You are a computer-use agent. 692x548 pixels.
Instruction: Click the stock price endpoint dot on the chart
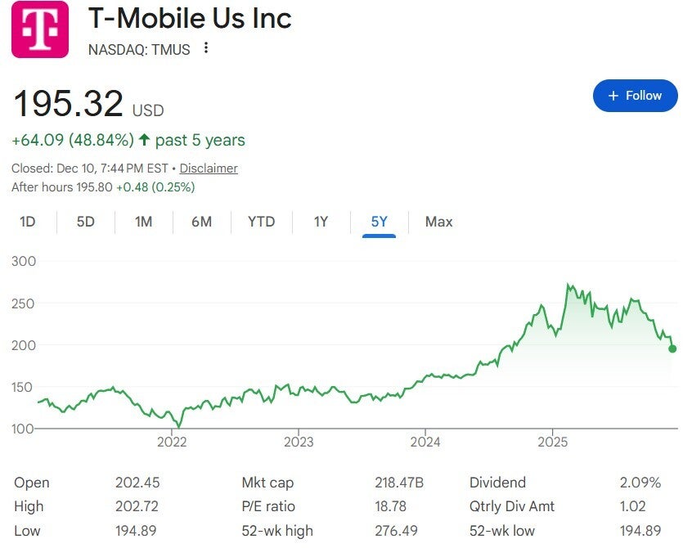pos(671,349)
